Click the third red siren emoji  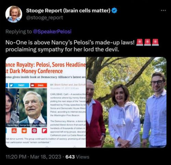(x=155, y=42)
